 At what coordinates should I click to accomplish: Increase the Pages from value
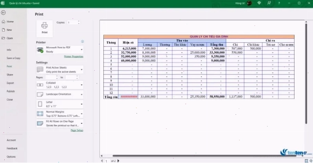(57, 76)
